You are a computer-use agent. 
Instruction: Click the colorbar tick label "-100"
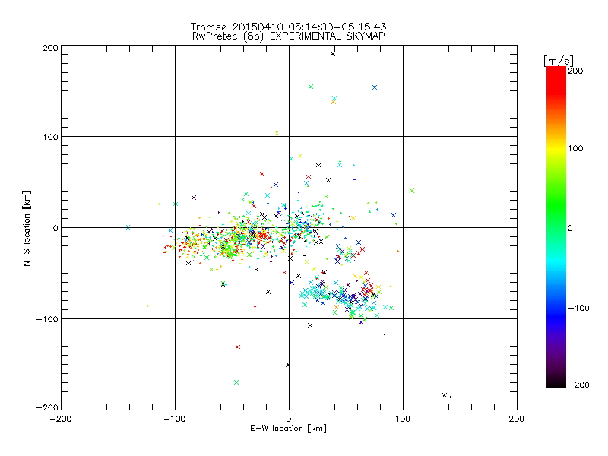coord(578,308)
